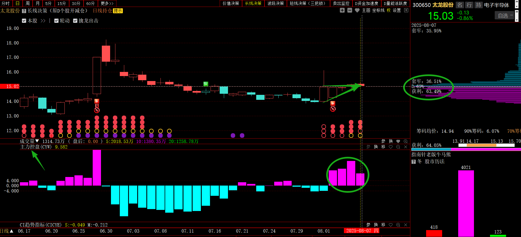521x237 pixels.
Task: Expand the >> arrow beside 自选 button
Action: [x=517, y=12]
